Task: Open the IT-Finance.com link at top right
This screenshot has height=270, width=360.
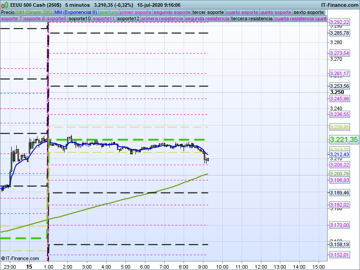Action: pos(340,4)
